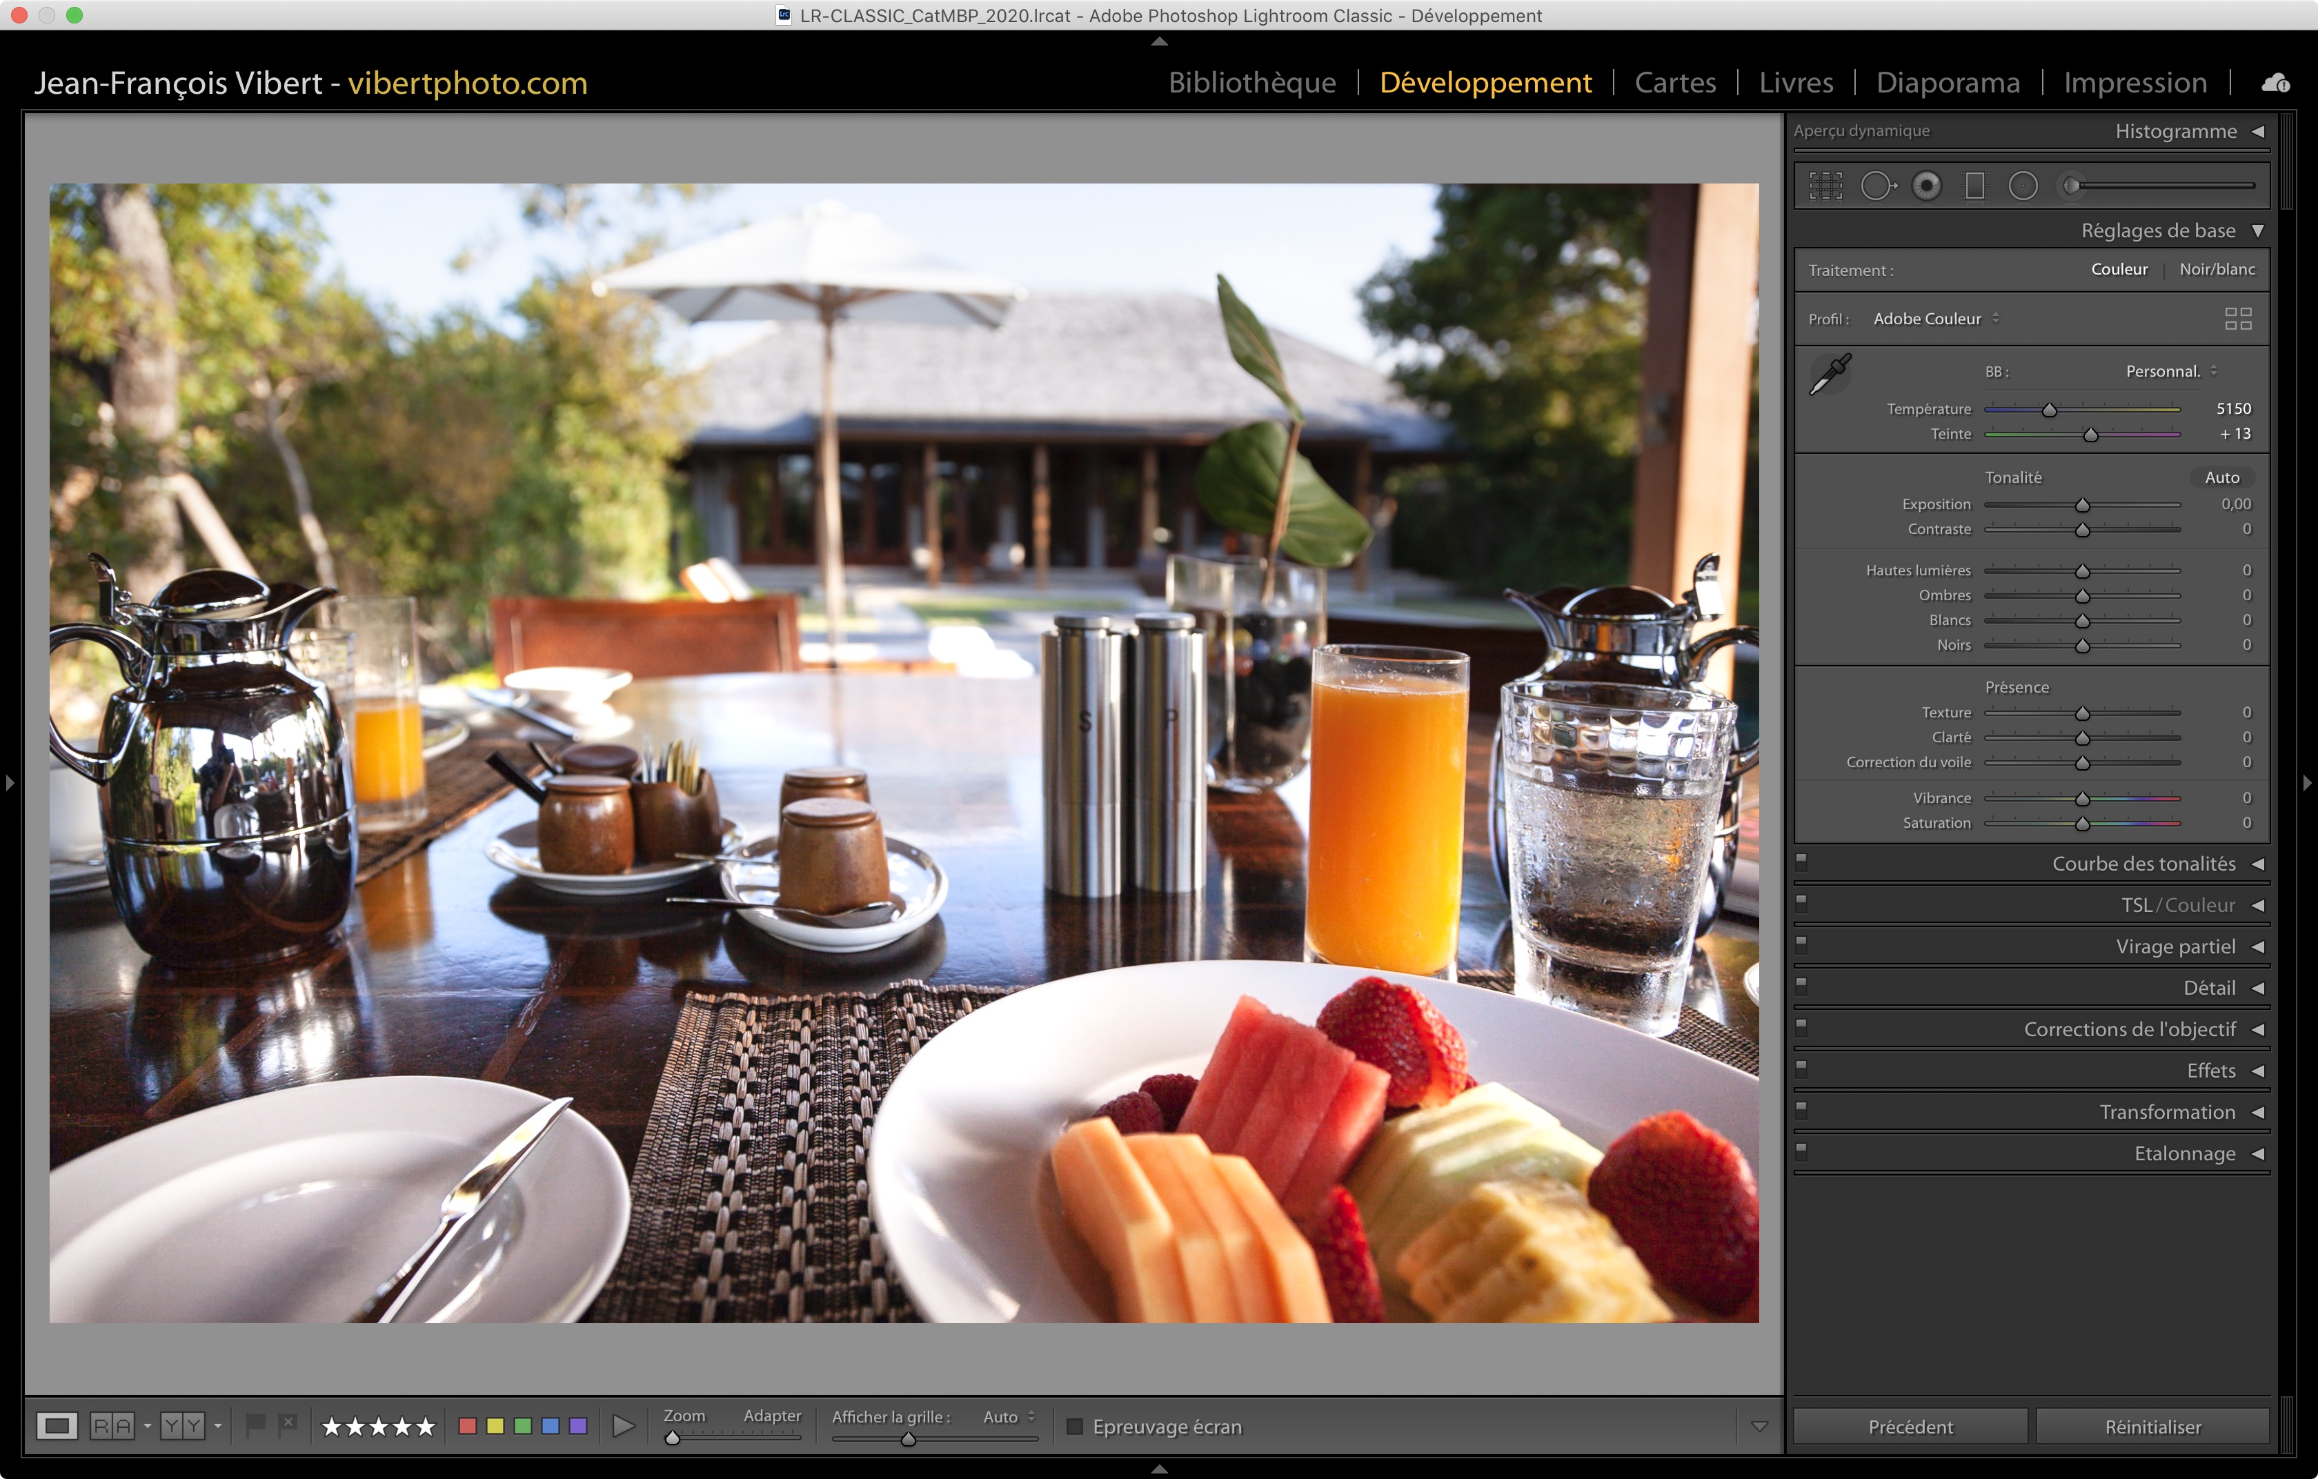Pick the white balance eyedropper tool
Image resolution: width=2318 pixels, height=1479 pixels.
[1830, 375]
